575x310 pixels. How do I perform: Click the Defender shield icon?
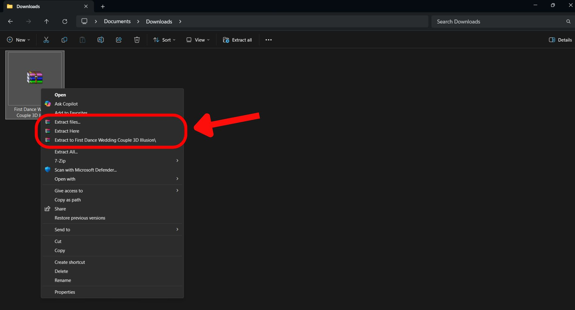tap(47, 170)
